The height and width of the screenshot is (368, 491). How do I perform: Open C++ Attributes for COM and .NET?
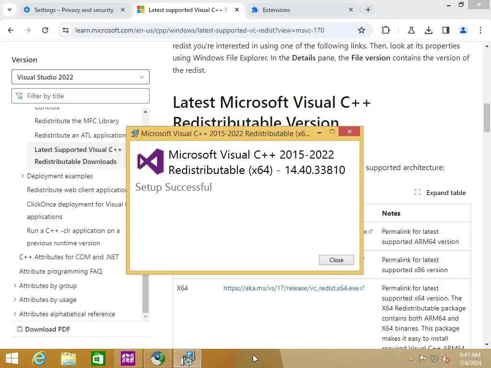coord(69,257)
